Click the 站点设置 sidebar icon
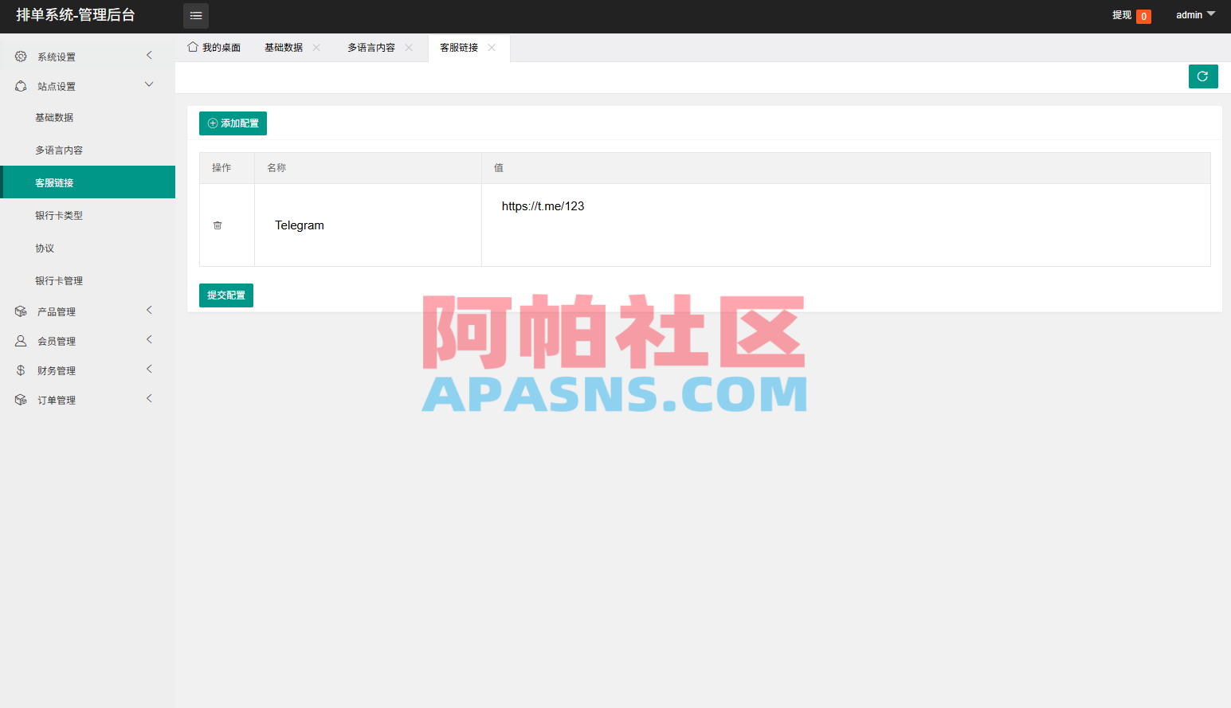 tap(21, 86)
